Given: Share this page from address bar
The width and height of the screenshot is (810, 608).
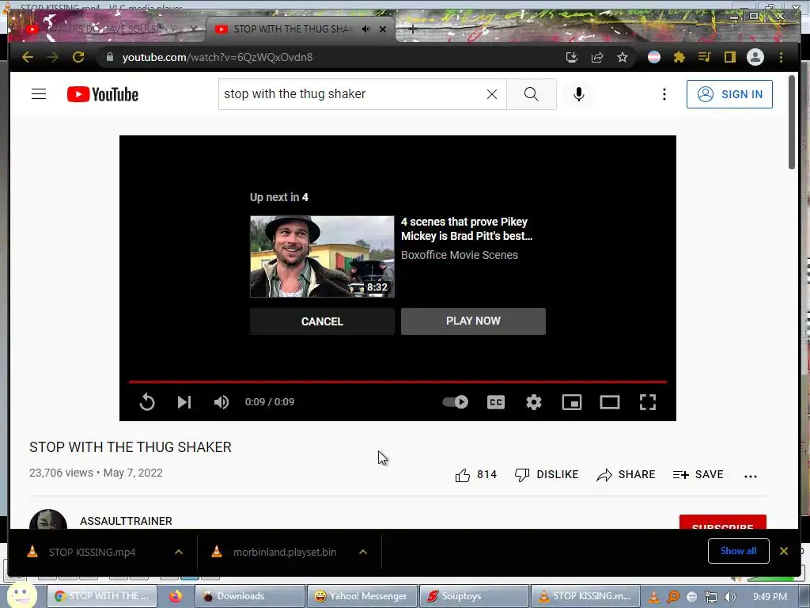Looking at the screenshot, I should (x=597, y=57).
